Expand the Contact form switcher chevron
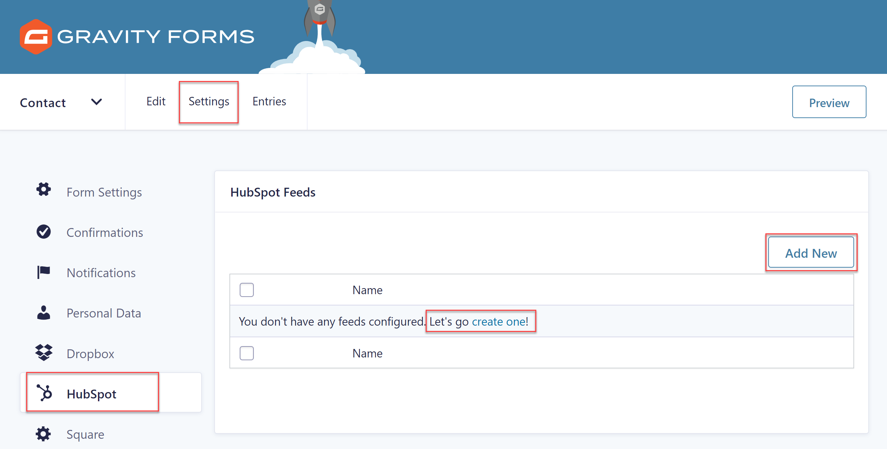887x449 pixels. 97,102
